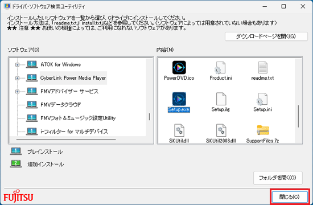Click the SKUtil2008.dll file icon
This screenshot has height=205, width=313.
(x=221, y=130)
